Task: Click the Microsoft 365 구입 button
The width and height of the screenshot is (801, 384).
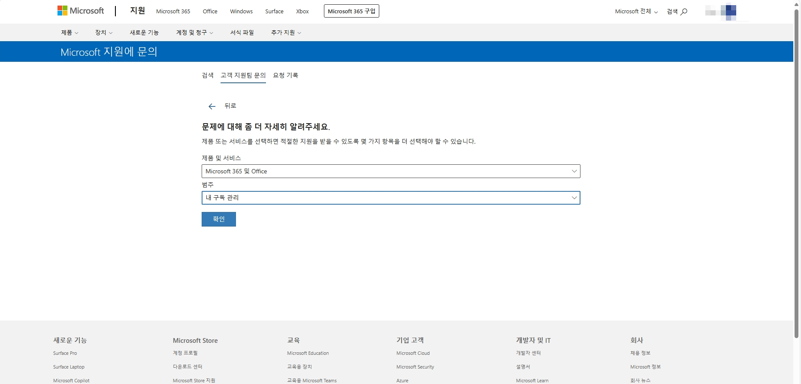Action: 351,11
